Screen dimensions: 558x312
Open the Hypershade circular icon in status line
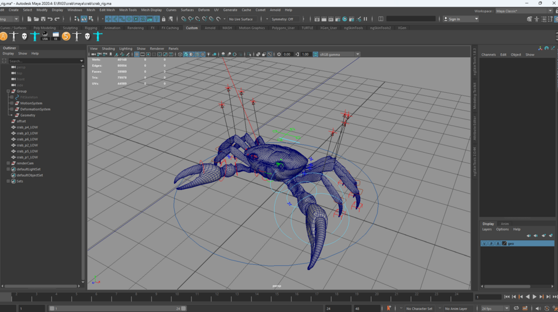pyautogui.click(x=344, y=19)
